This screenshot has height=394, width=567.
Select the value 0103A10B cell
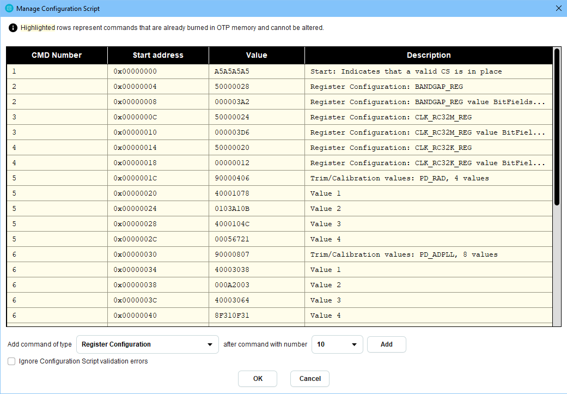click(x=257, y=208)
